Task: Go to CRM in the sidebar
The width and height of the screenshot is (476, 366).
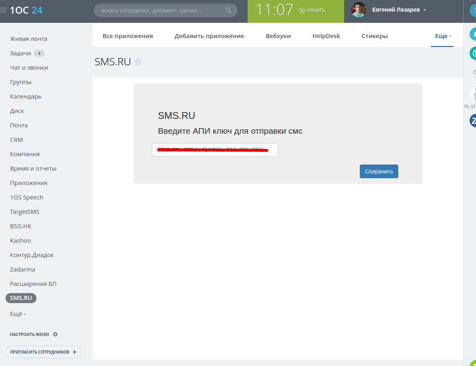Action: coord(16,140)
